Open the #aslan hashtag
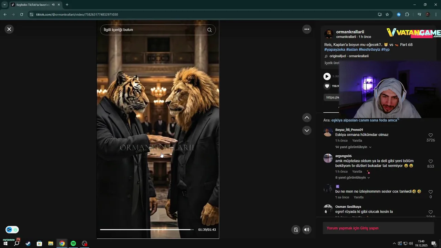This screenshot has width=441, height=248. tap(352, 50)
